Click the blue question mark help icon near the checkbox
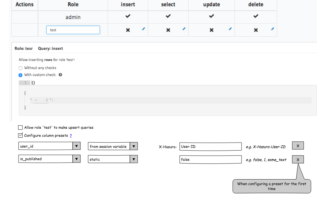The width and height of the screenshot is (317, 202). point(71,135)
